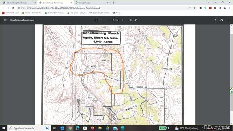This screenshot has height=131, width=233.
Task: Open Google Drive from the taskbar
Action: (x=108, y=128)
